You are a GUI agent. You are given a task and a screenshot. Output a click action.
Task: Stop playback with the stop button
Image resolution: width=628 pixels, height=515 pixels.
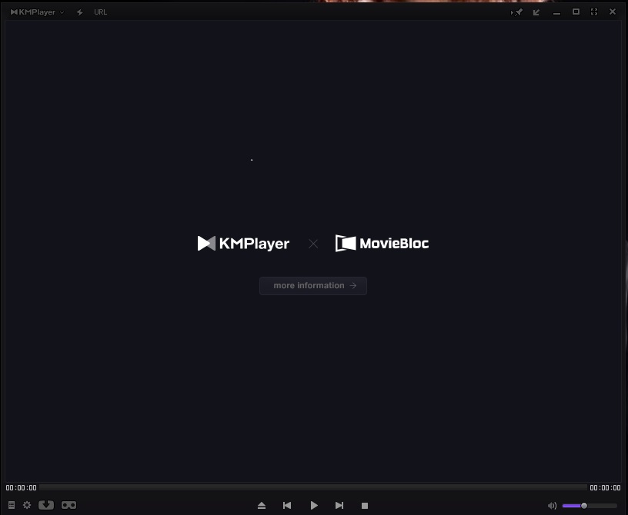[x=365, y=506]
